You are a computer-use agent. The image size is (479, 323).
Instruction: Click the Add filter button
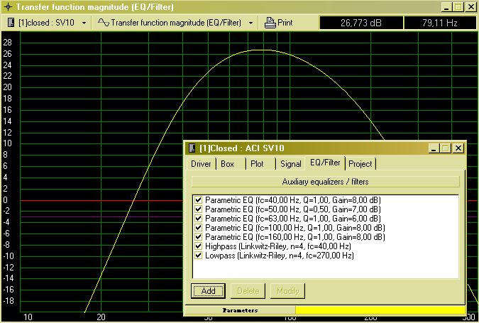(x=208, y=290)
